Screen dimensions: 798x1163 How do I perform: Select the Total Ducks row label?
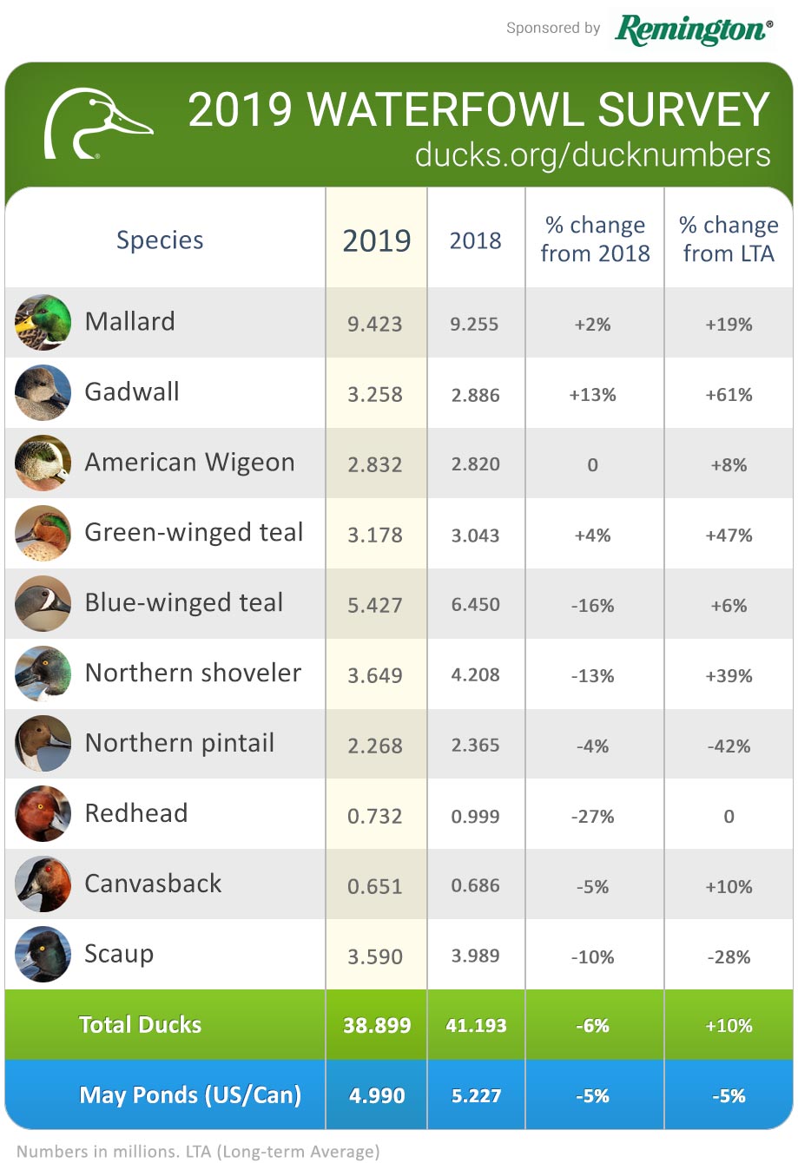pyautogui.click(x=140, y=1025)
